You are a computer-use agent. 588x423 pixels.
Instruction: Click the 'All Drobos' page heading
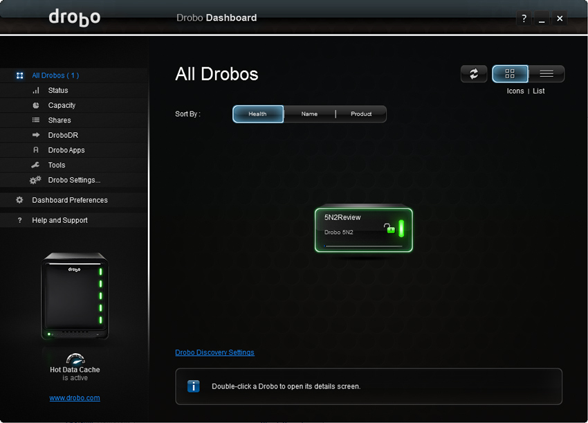(217, 74)
